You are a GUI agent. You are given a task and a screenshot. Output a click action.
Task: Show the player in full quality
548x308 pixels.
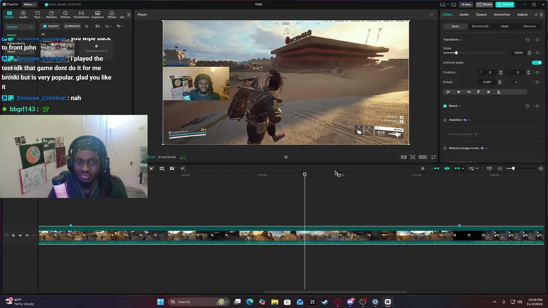403,157
